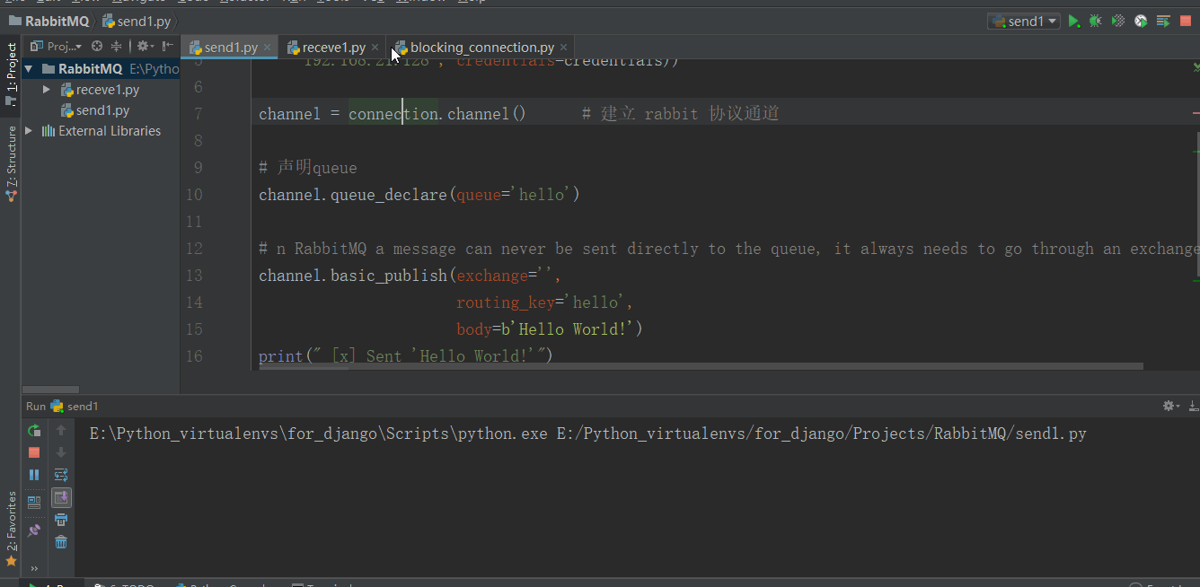
Task: Toggle scroll to end in Run console
Action: [61, 497]
